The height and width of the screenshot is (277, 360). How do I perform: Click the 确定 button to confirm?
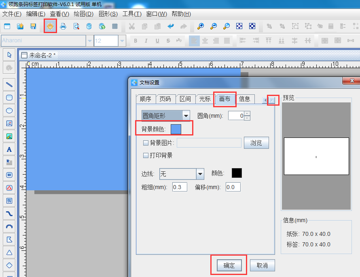click(x=229, y=265)
